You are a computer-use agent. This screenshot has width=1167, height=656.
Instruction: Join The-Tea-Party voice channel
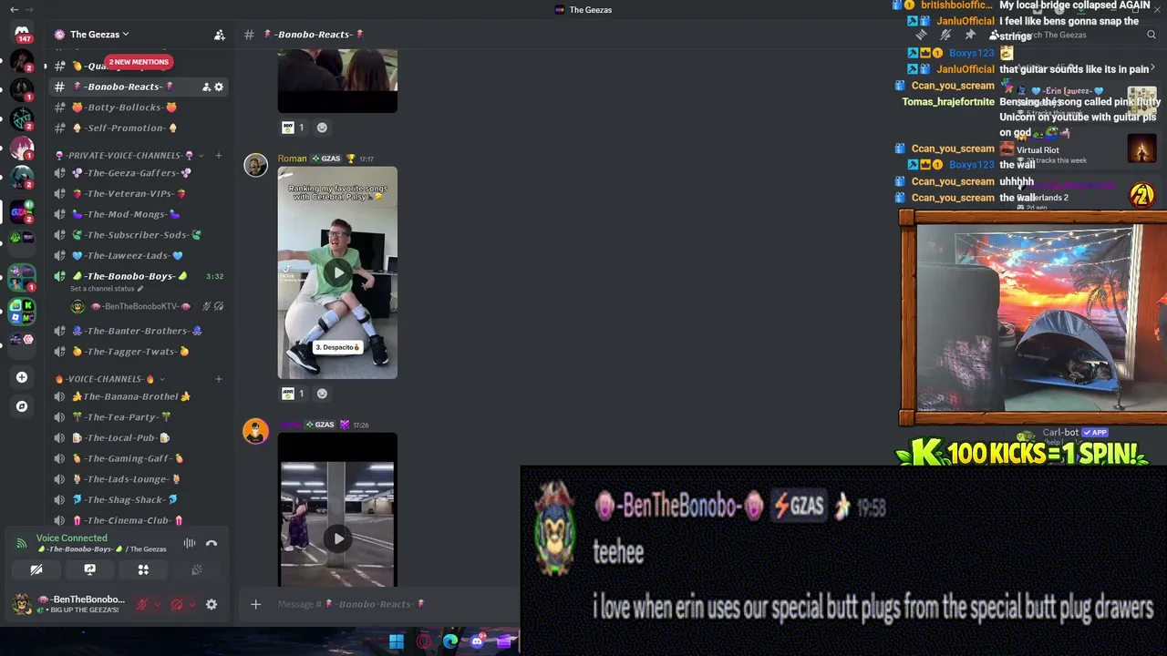(x=139, y=417)
